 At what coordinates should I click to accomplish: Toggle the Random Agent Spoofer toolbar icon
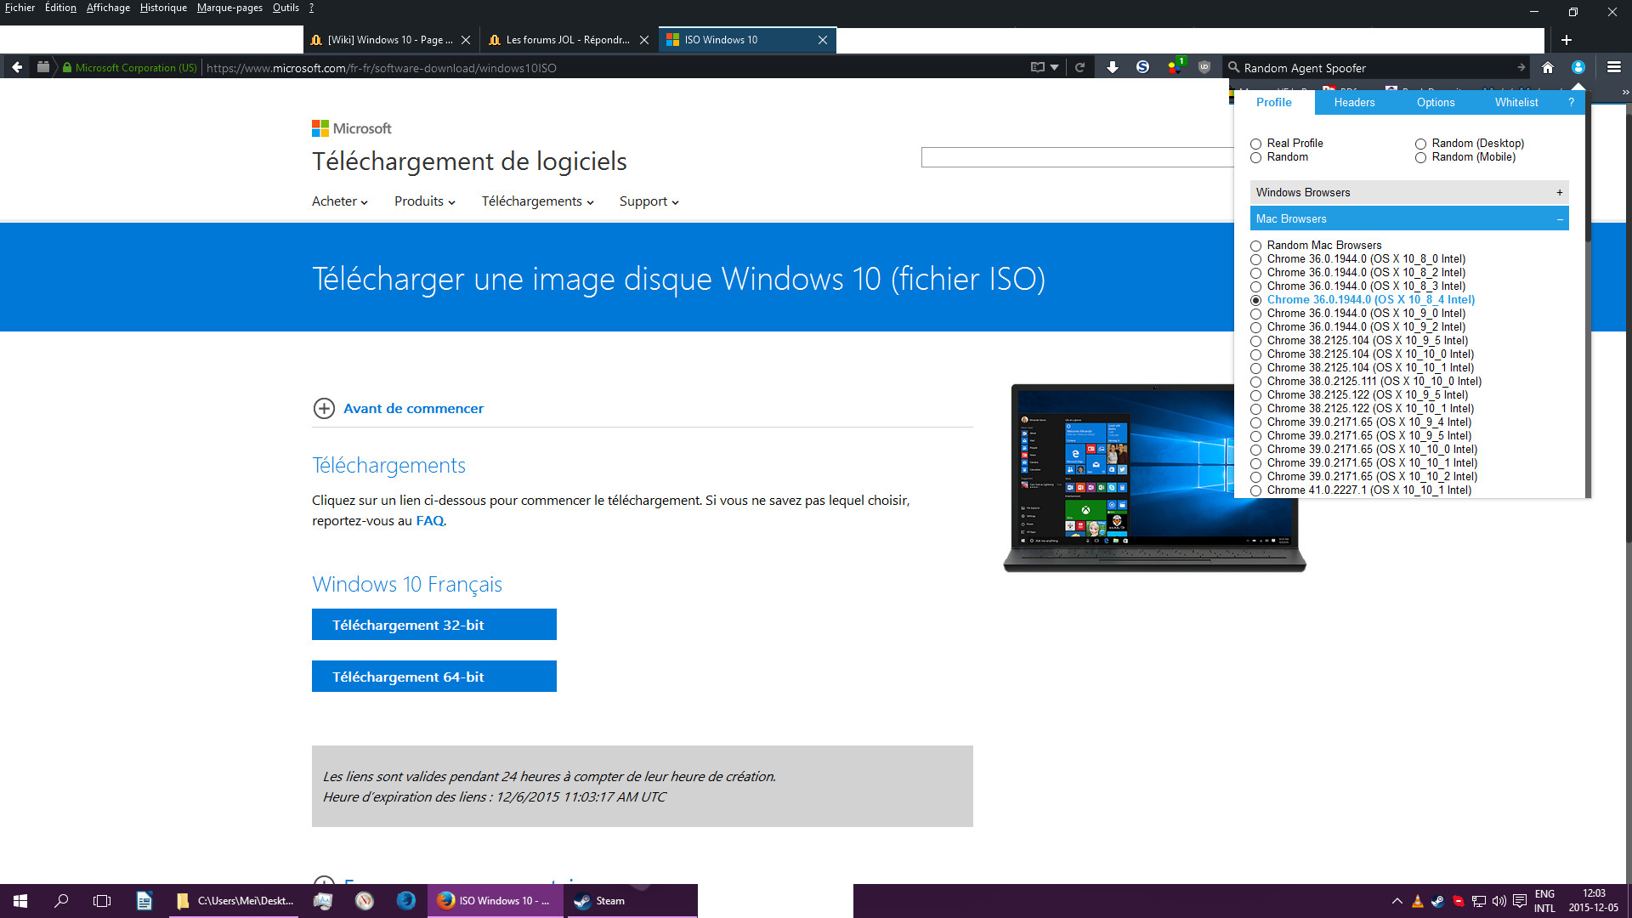(1578, 67)
